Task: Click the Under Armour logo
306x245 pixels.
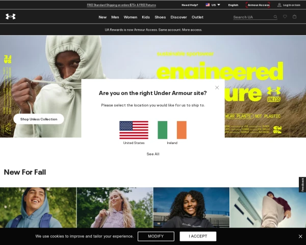Action: point(11,17)
